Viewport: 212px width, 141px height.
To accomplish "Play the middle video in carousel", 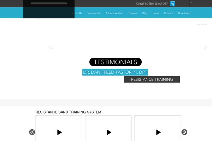I will tap(109, 132).
